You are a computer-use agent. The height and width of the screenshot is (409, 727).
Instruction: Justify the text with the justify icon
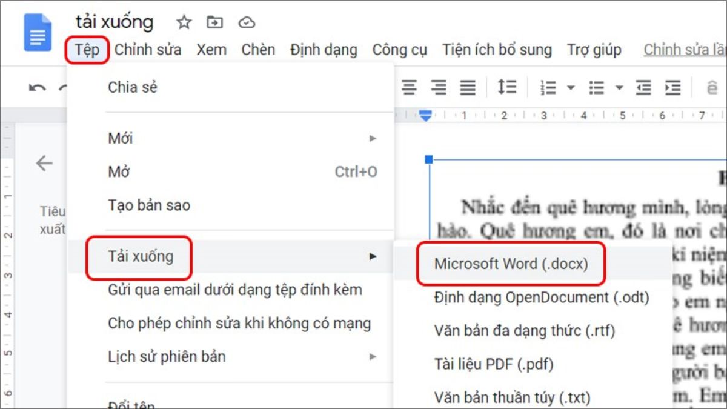(467, 88)
